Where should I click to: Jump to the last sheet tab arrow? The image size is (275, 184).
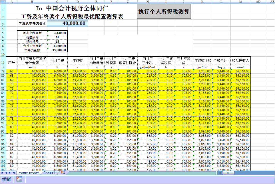pos(14,173)
